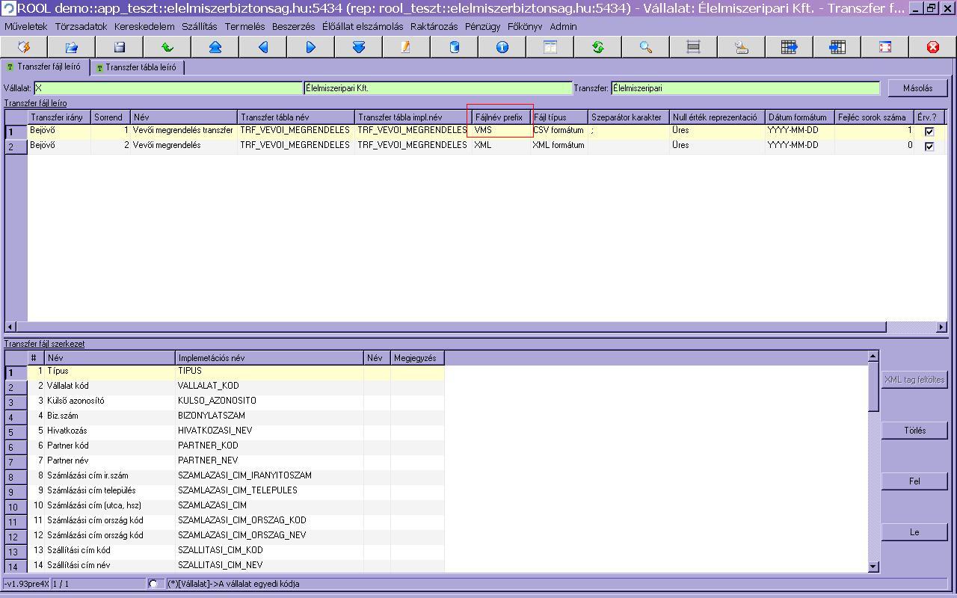The height and width of the screenshot is (598, 957).
Task: Click the Törlés button
Action: [914, 431]
